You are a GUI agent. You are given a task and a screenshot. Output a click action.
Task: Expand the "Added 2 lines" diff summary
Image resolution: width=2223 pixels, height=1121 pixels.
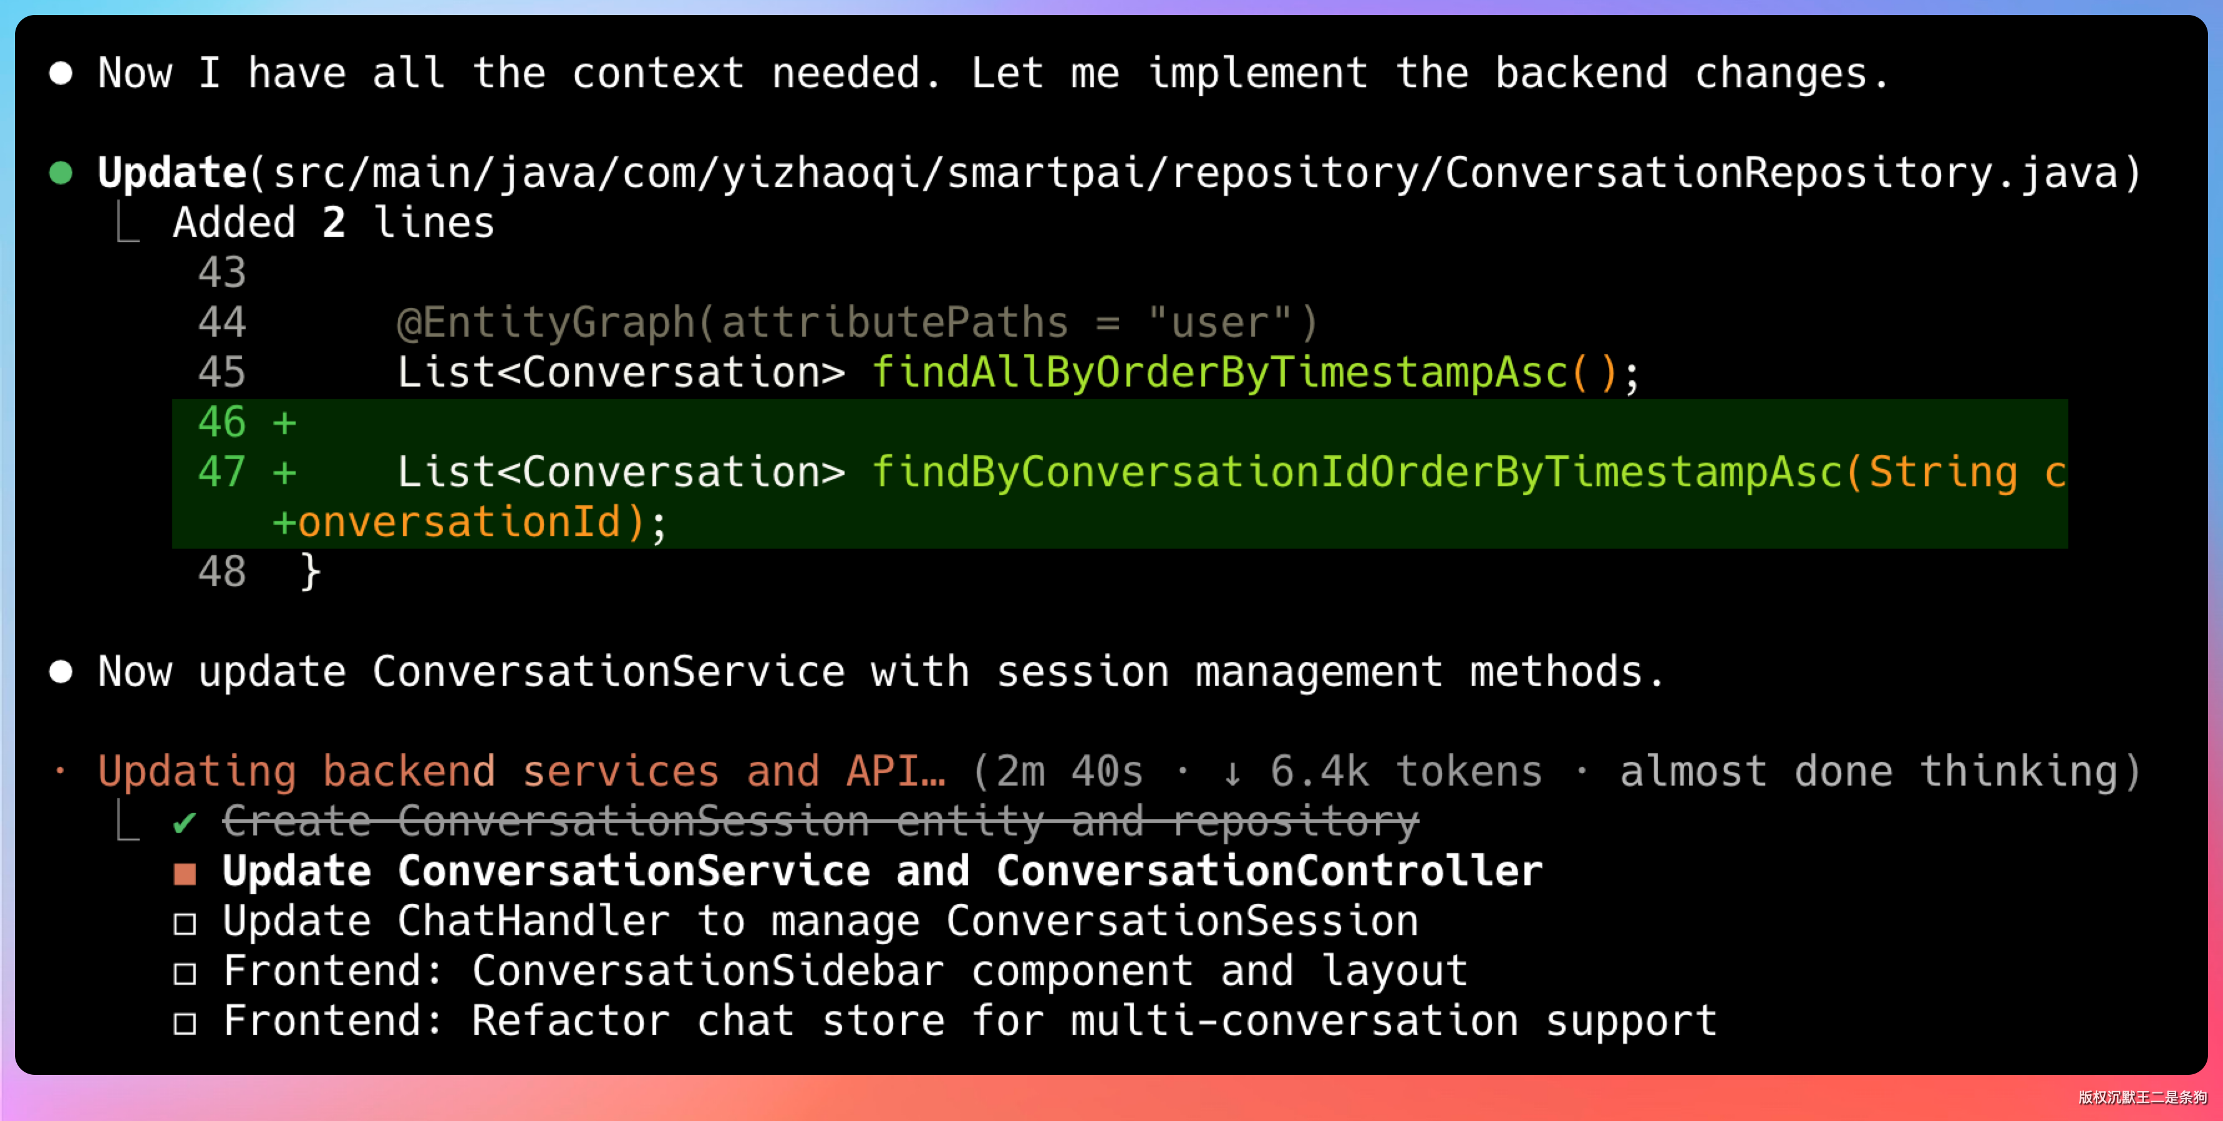[333, 223]
